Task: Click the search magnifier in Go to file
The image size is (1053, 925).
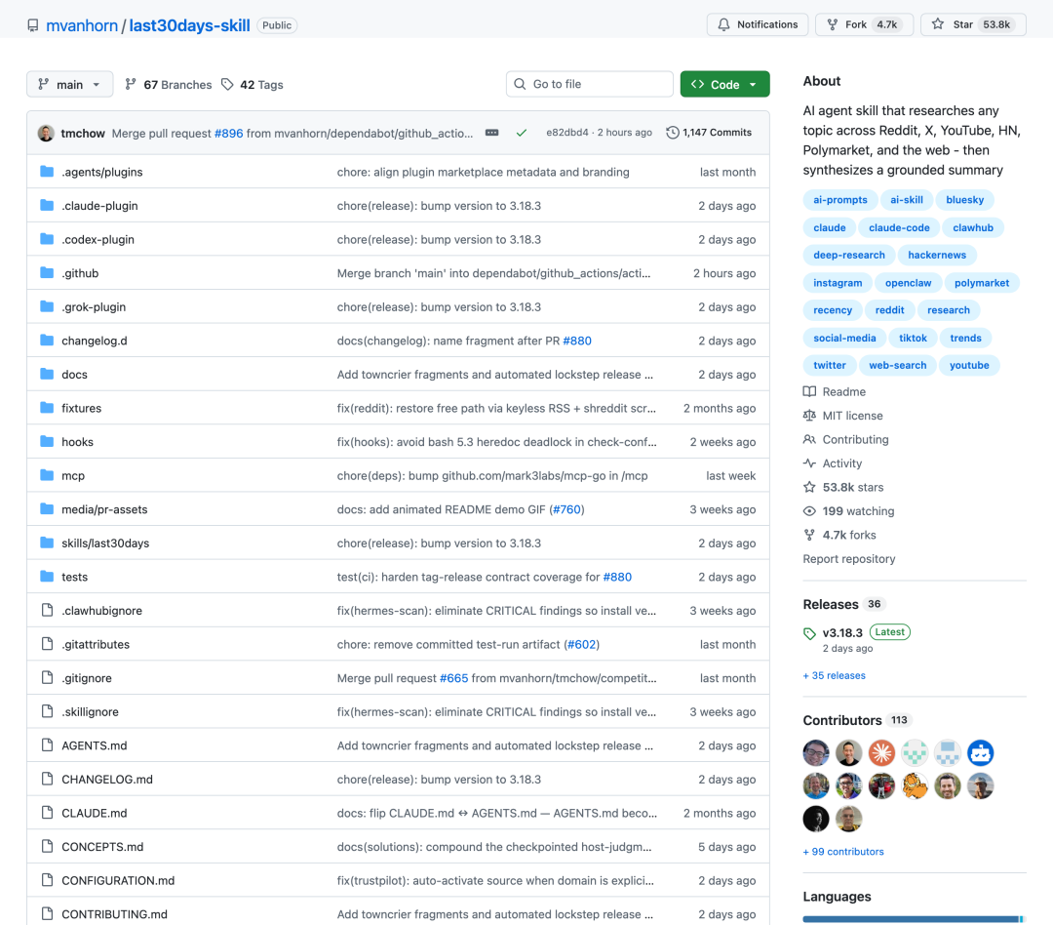Action: 520,84
